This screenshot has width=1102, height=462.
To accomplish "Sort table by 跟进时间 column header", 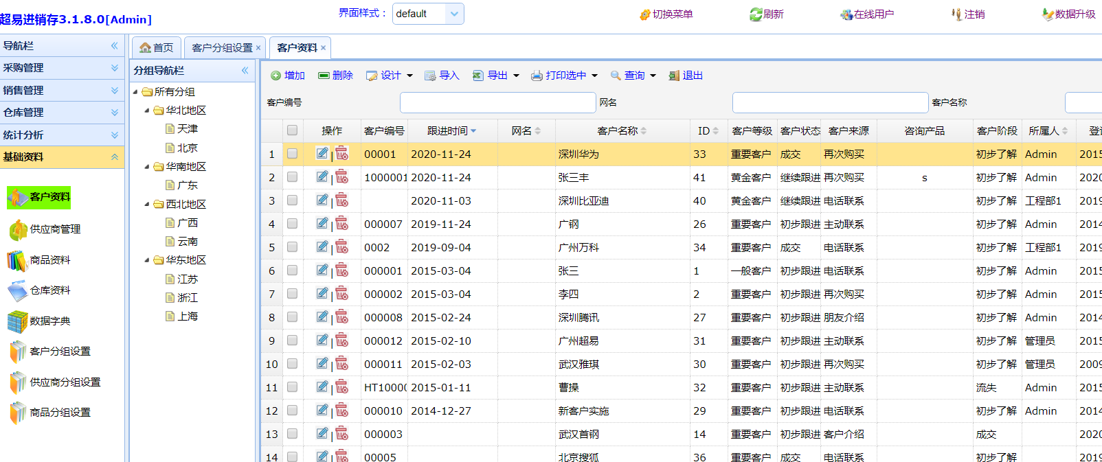I will click(x=447, y=131).
